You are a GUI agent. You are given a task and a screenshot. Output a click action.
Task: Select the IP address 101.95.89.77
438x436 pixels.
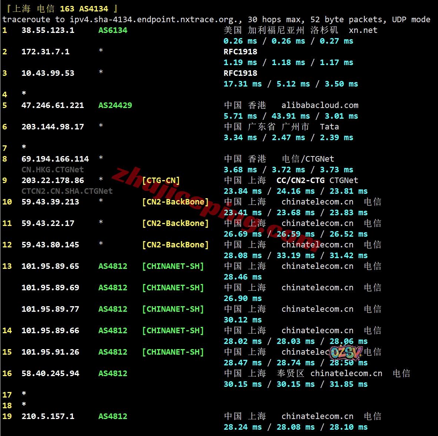point(50,309)
